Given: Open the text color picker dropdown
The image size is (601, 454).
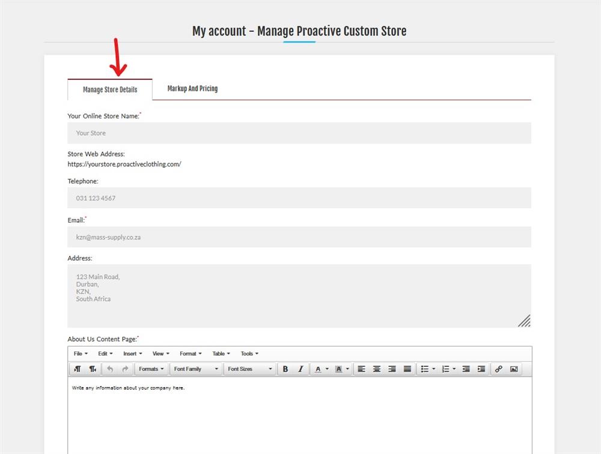Looking at the screenshot, I should tap(320, 369).
